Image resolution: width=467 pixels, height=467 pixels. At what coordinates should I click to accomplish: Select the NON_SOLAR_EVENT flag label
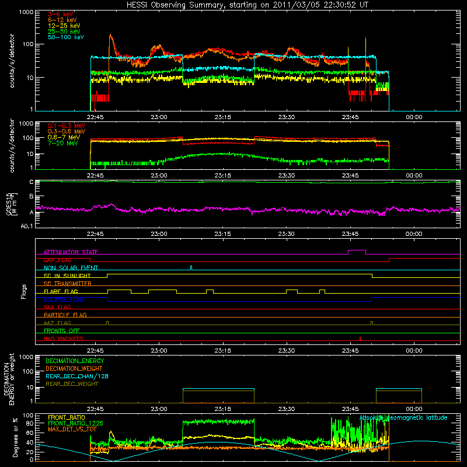click(x=71, y=268)
